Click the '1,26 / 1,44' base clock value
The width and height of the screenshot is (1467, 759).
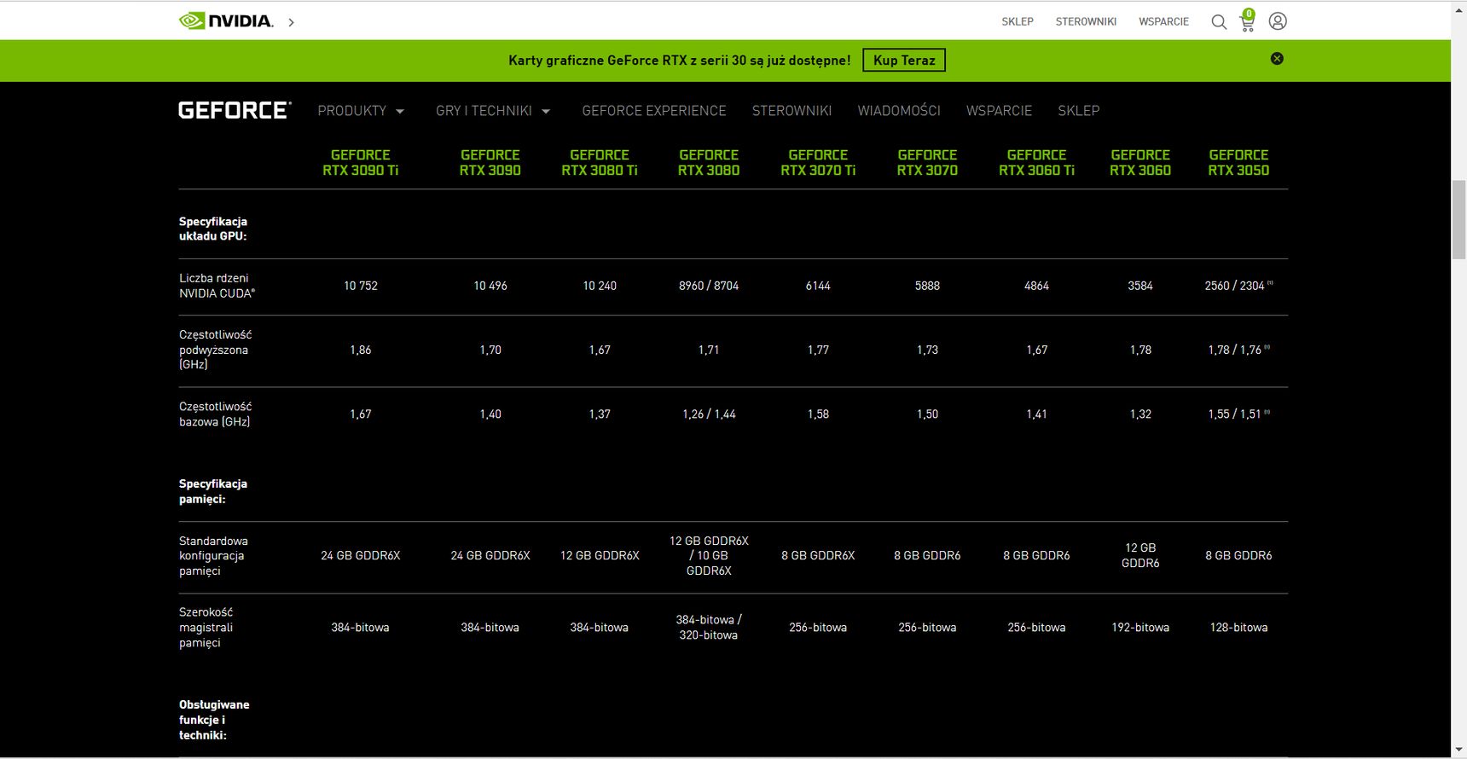pyautogui.click(x=709, y=414)
